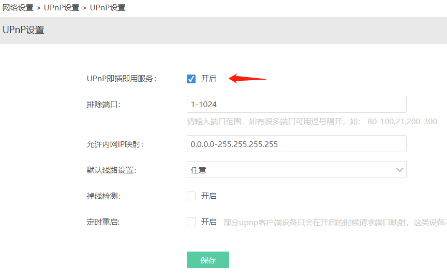This screenshot has width=447, height=279.
Task: Click the 开启 text beside the UPnP service checkbox
Action: 208,79
